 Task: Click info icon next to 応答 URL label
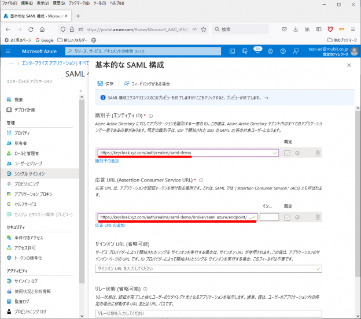pos(201,180)
